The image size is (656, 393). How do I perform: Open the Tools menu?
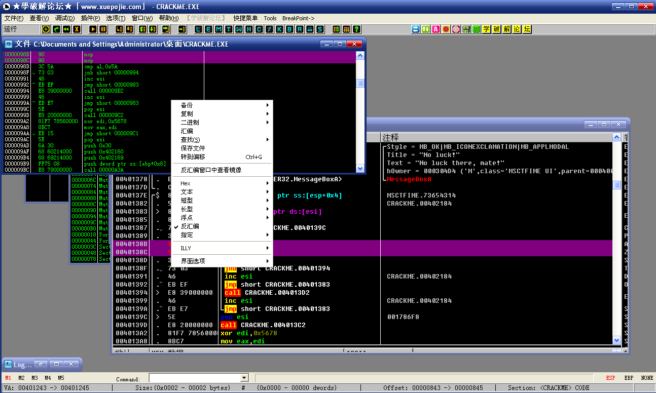point(270,18)
